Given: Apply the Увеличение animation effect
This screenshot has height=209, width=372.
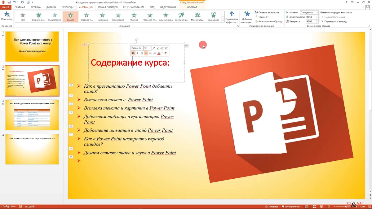Looking at the screenshot, I should pos(182,16).
